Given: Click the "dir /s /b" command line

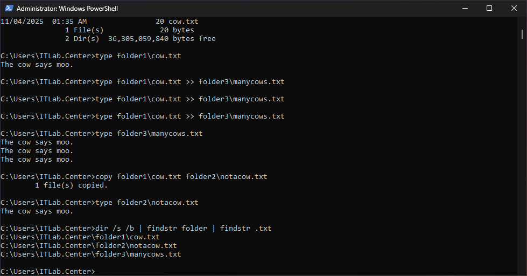Looking at the screenshot, I should coord(183,229).
